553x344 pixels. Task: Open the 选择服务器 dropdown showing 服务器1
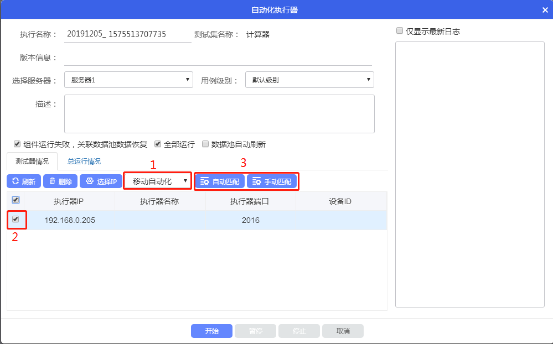click(x=128, y=80)
